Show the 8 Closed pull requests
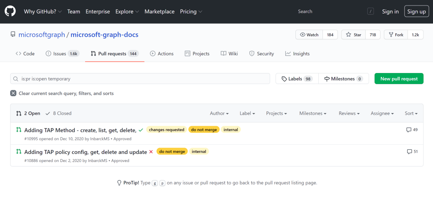Screen dimensions: 433x200 58,113
